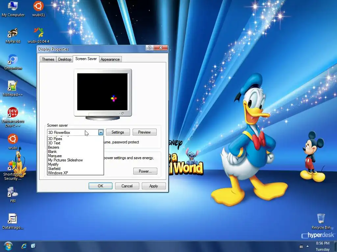
Task: Choose Starfield screen saver
Action: 75,169
